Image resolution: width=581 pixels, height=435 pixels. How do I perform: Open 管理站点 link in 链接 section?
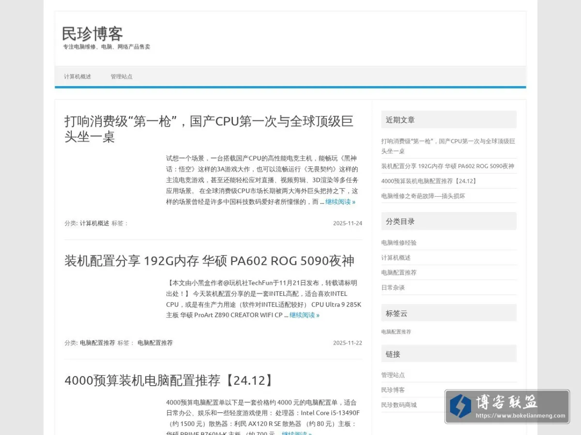pyautogui.click(x=393, y=375)
